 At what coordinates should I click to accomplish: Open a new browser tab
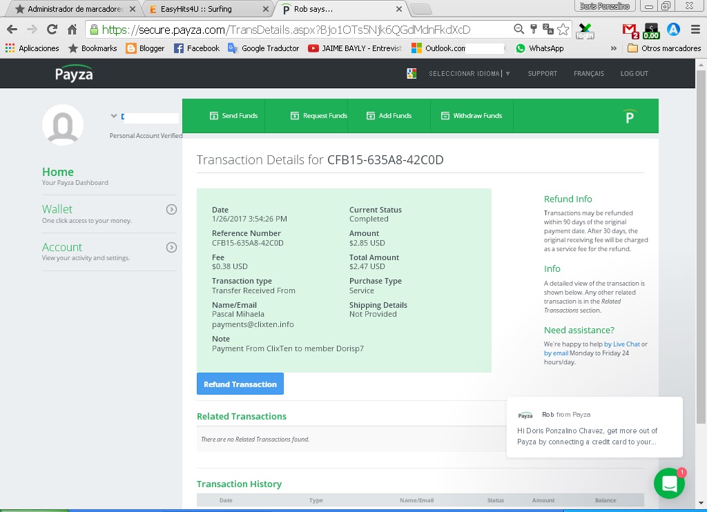tap(421, 9)
